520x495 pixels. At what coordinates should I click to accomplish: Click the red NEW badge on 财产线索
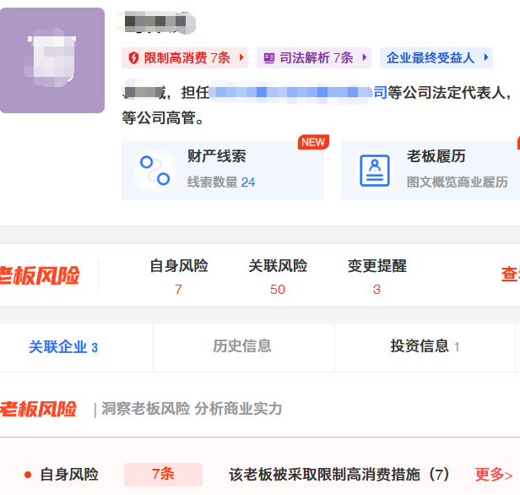(x=313, y=142)
